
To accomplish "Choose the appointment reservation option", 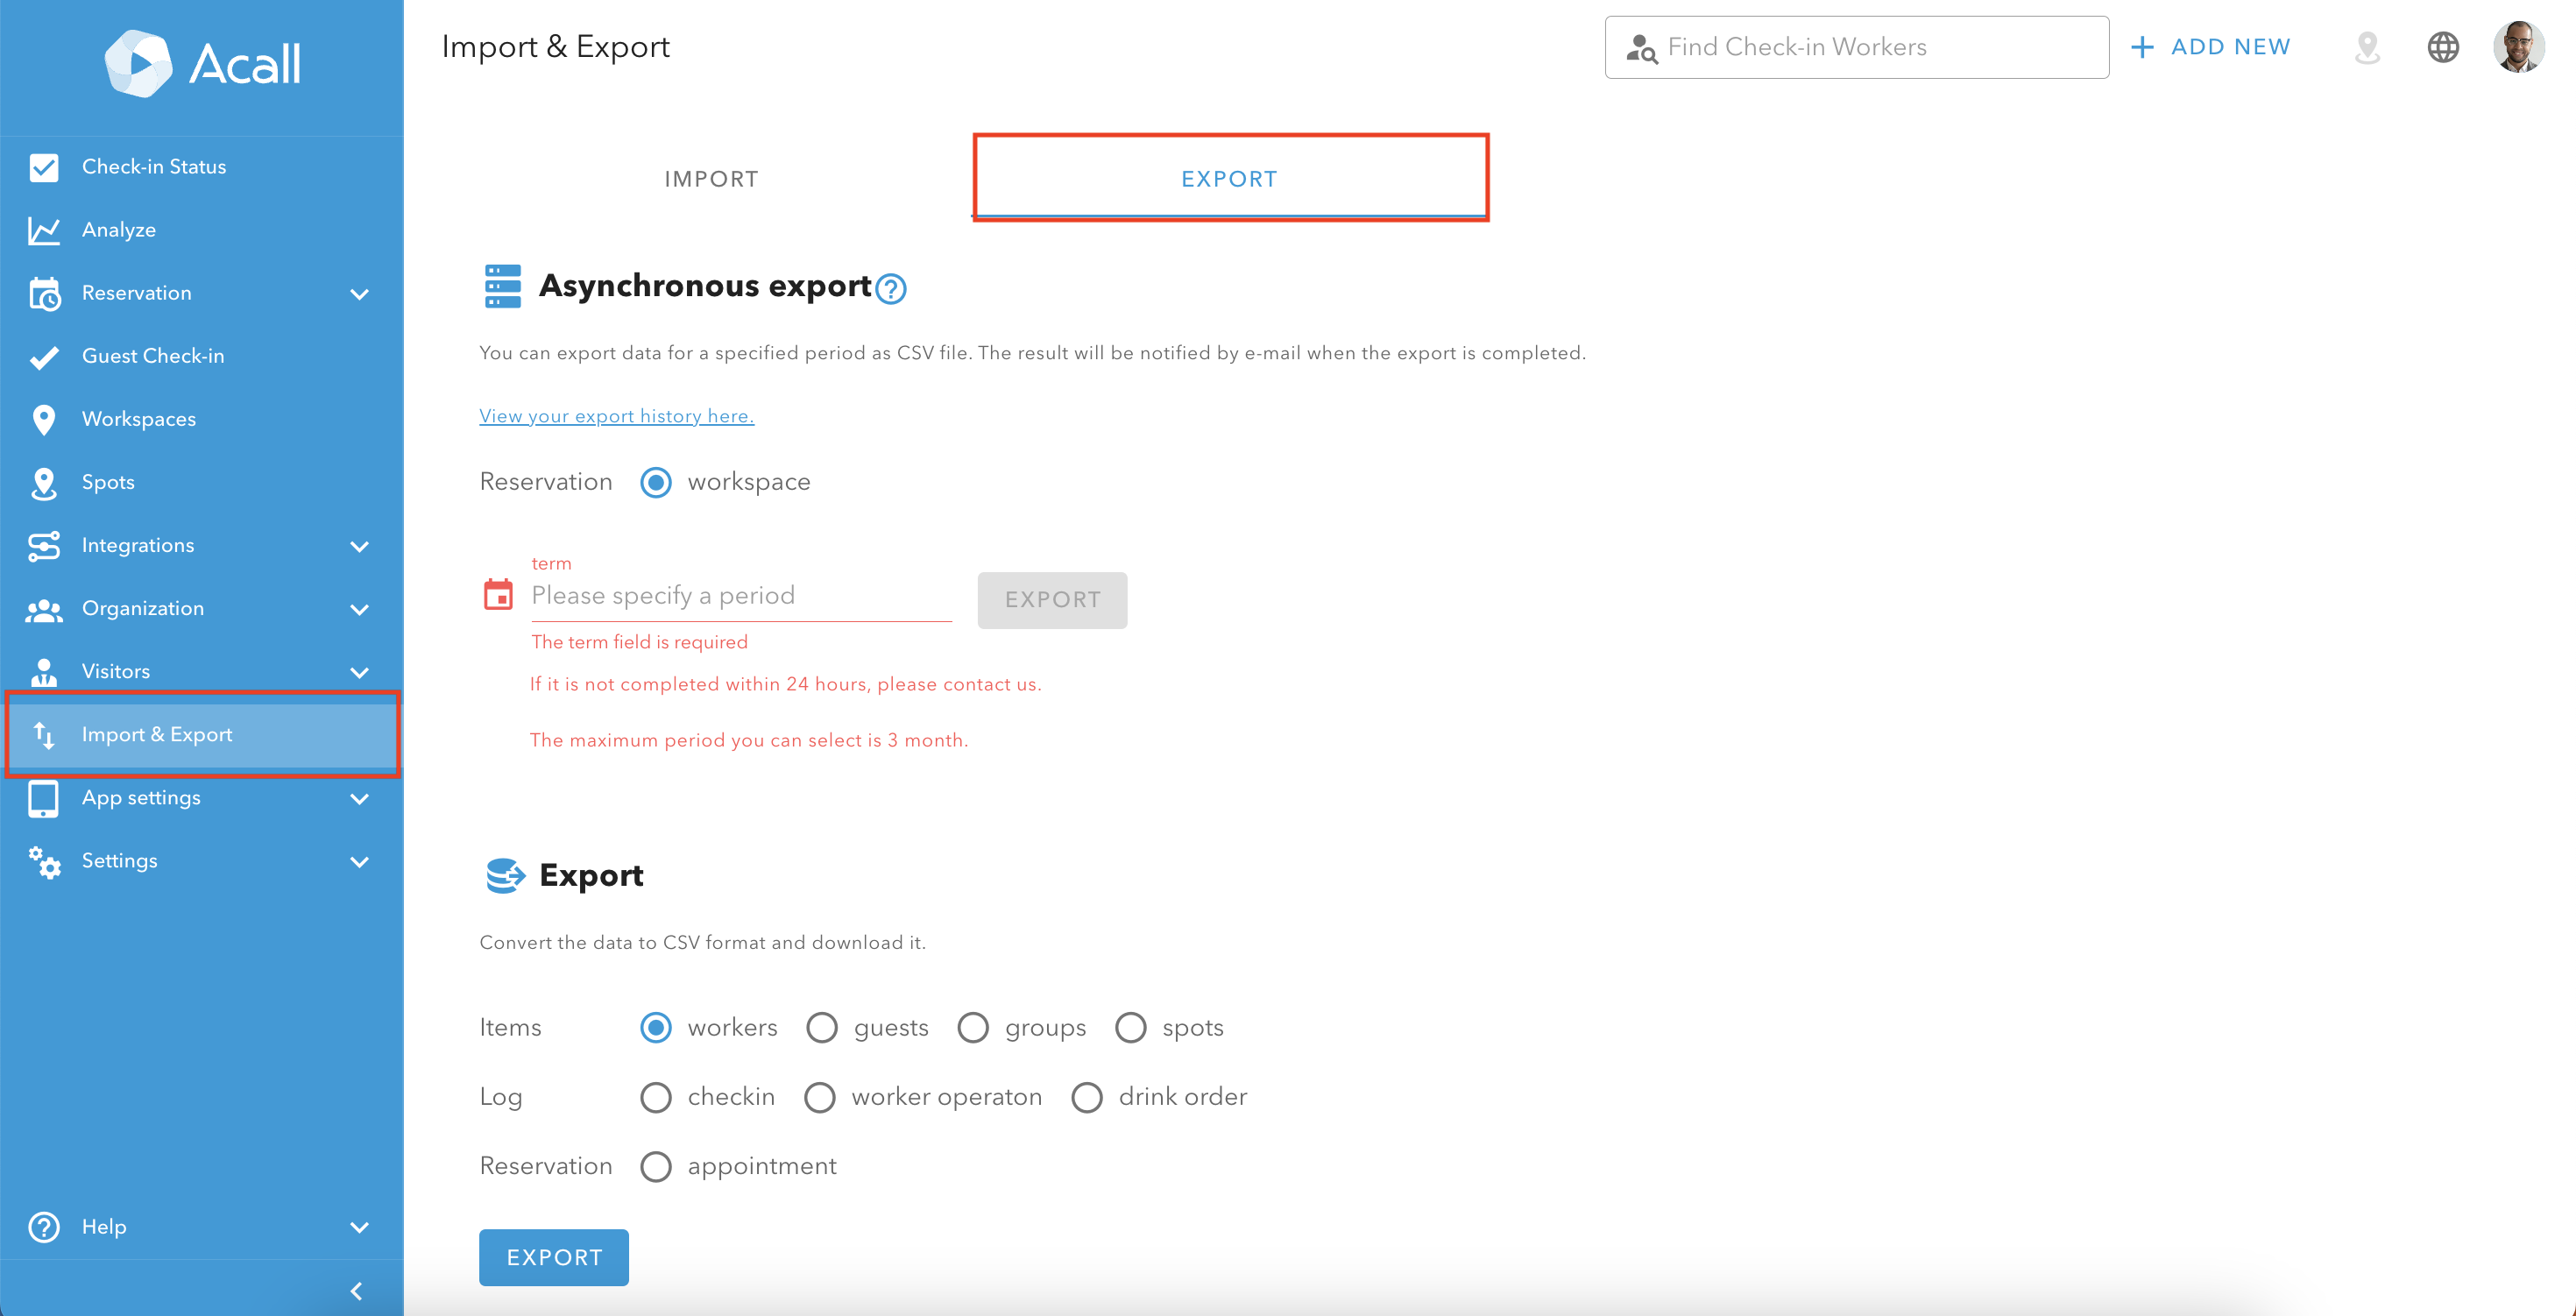I will [x=656, y=1166].
